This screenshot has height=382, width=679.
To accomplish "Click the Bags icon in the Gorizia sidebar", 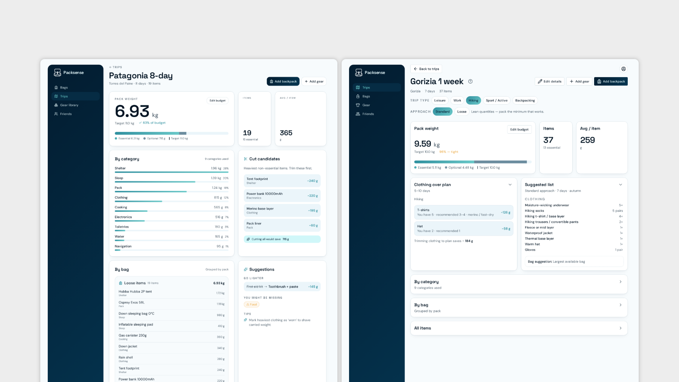I will (x=358, y=96).
